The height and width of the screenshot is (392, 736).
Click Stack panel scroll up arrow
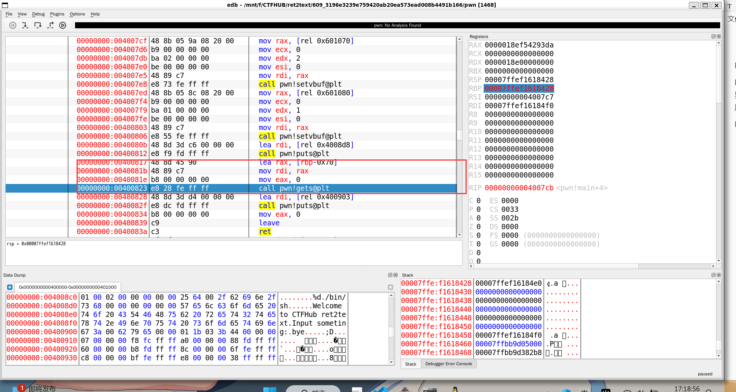tap(719, 282)
